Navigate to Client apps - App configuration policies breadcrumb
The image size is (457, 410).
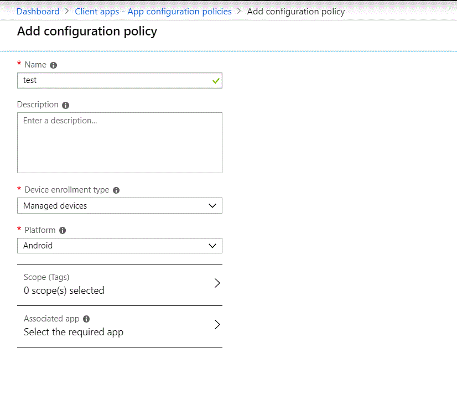click(153, 11)
